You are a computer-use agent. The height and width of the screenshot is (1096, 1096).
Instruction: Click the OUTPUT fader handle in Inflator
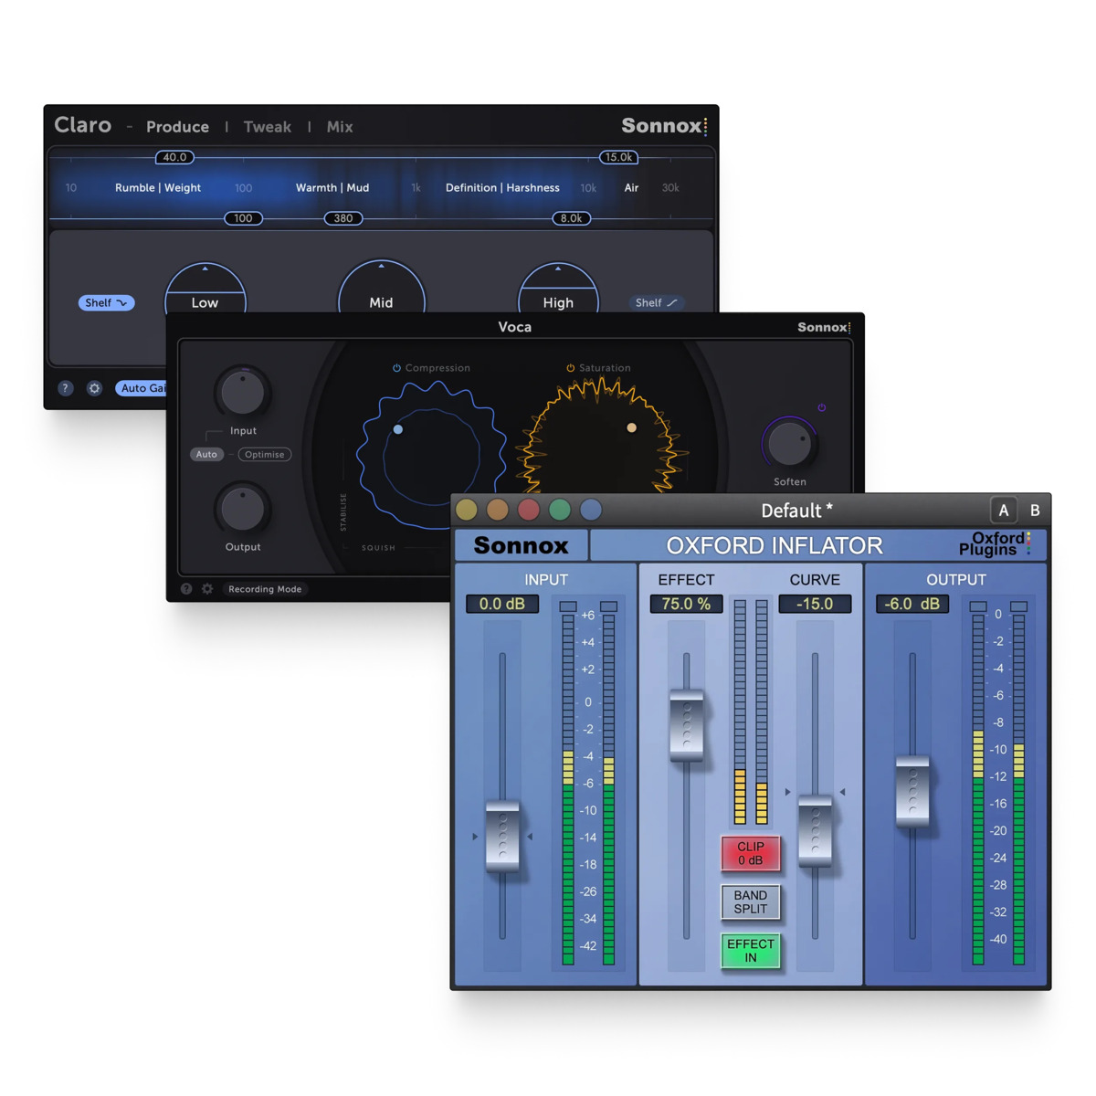click(912, 791)
